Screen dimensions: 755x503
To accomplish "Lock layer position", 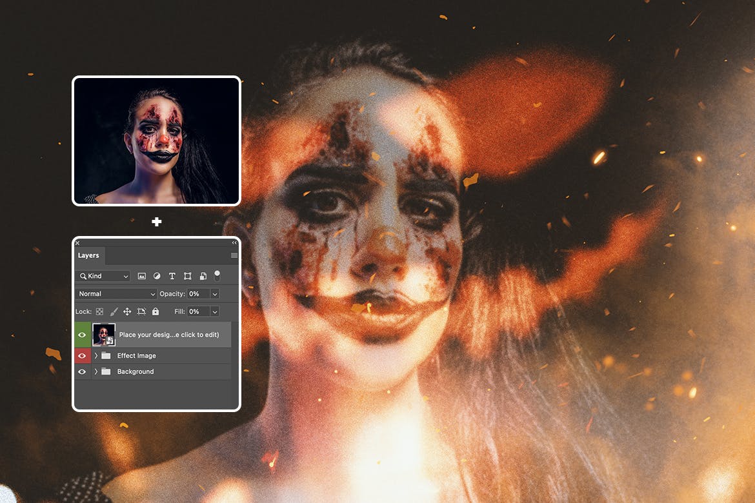I will pyautogui.click(x=127, y=311).
